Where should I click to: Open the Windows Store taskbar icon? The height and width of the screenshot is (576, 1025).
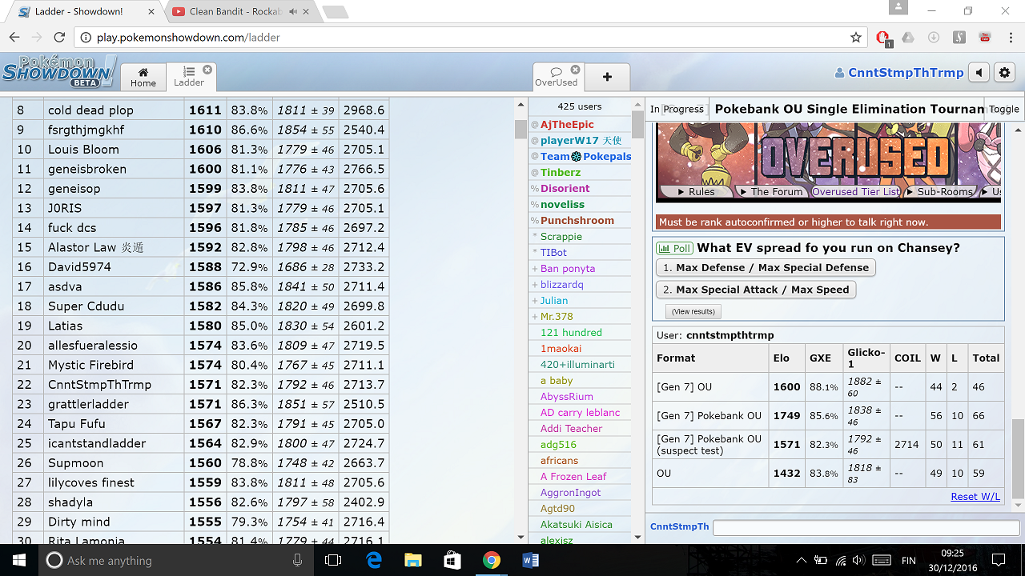pos(452,560)
